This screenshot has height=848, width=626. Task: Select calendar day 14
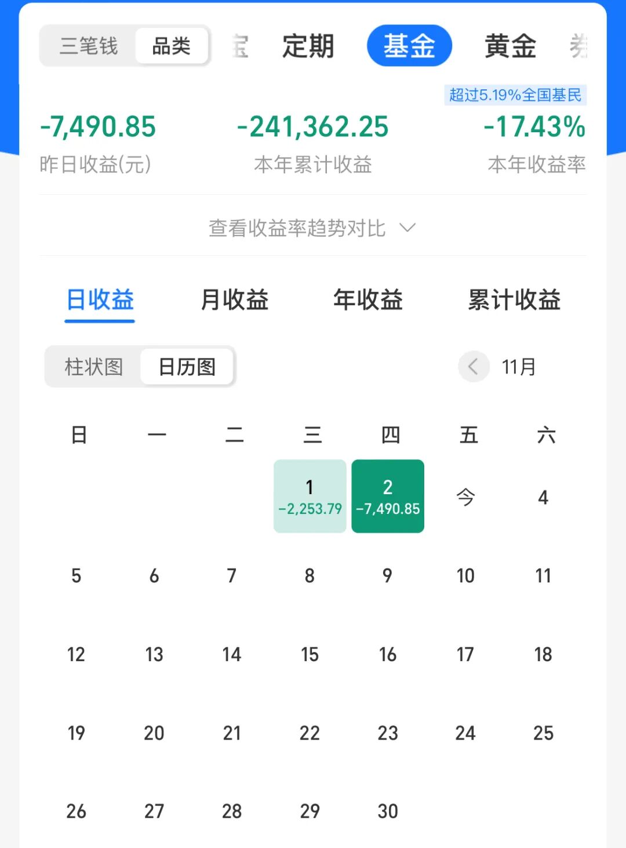[x=232, y=654]
